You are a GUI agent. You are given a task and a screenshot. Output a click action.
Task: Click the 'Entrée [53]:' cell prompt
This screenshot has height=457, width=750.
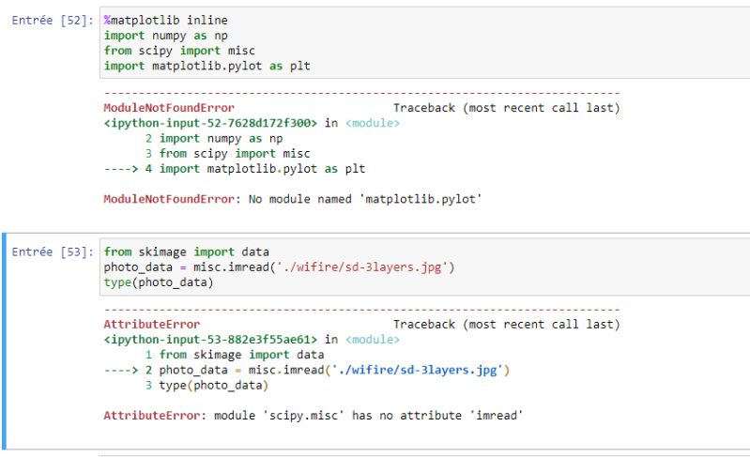(x=53, y=251)
